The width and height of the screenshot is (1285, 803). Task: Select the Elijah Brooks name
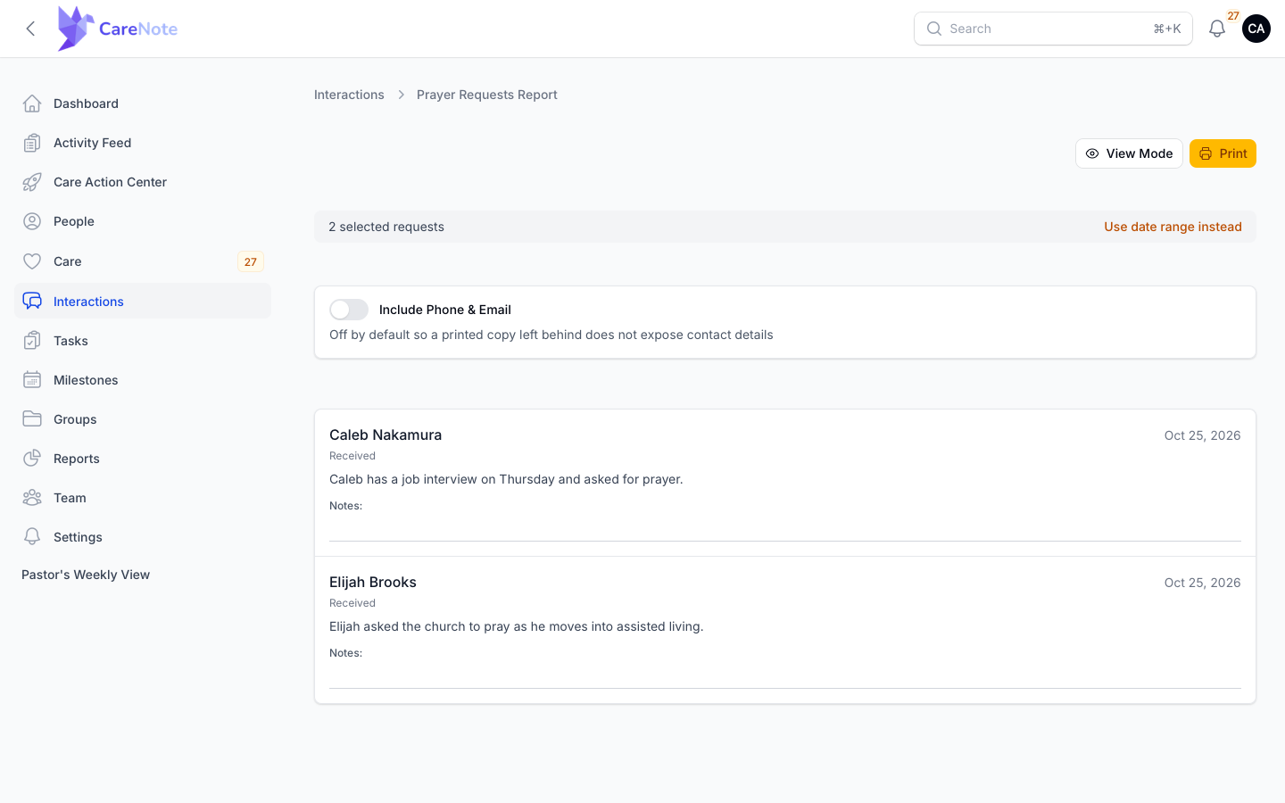pyautogui.click(x=373, y=582)
